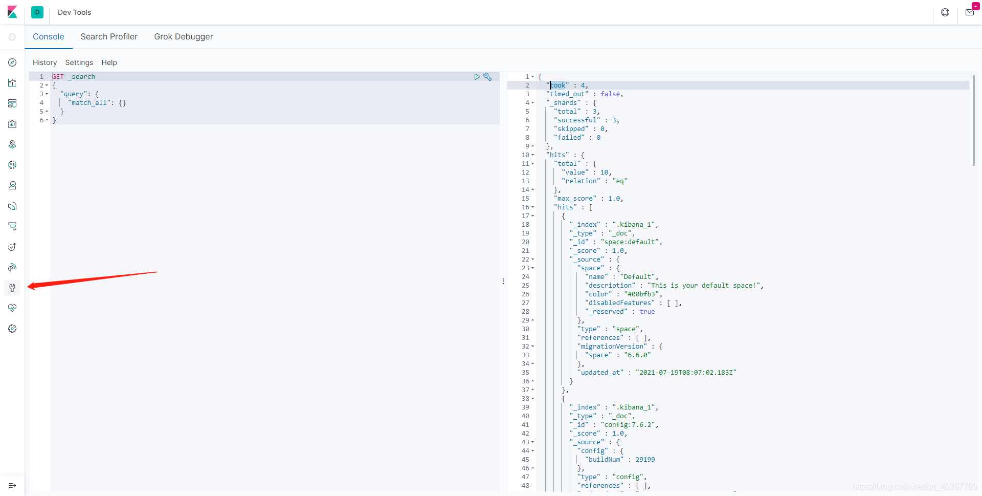Click the "_reserved" : true line

pyautogui.click(x=620, y=312)
